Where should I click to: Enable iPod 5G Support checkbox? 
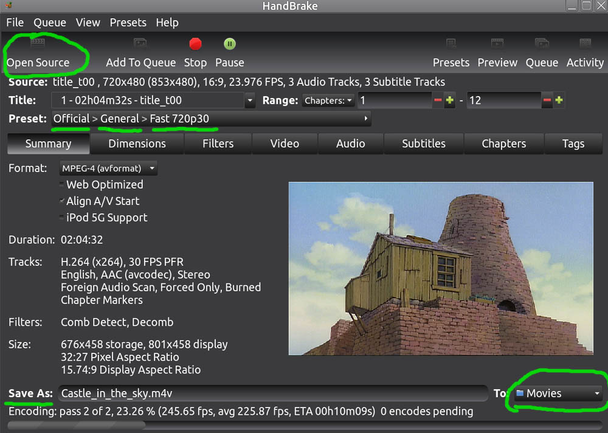point(61,217)
